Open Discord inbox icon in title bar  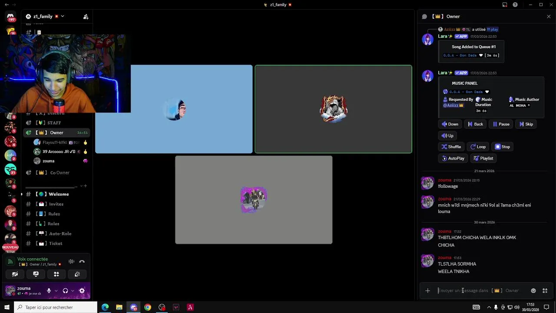[505, 5]
